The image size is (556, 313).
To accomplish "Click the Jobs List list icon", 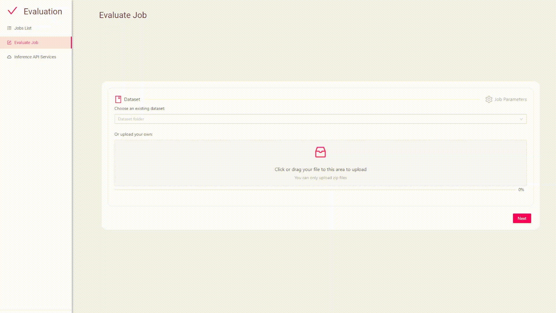I will (9, 28).
